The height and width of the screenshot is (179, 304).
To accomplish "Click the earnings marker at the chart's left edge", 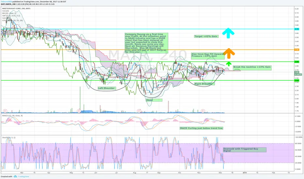I will click(x=5, y=111).
